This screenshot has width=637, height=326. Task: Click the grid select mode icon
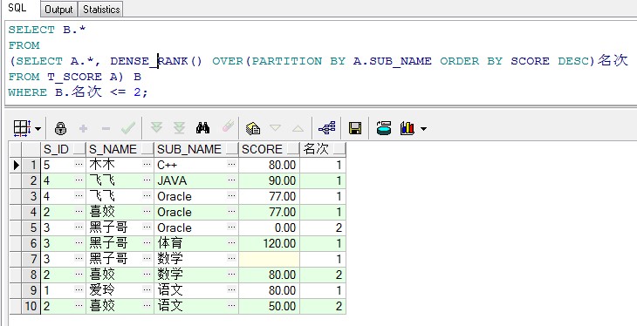point(22,129)
